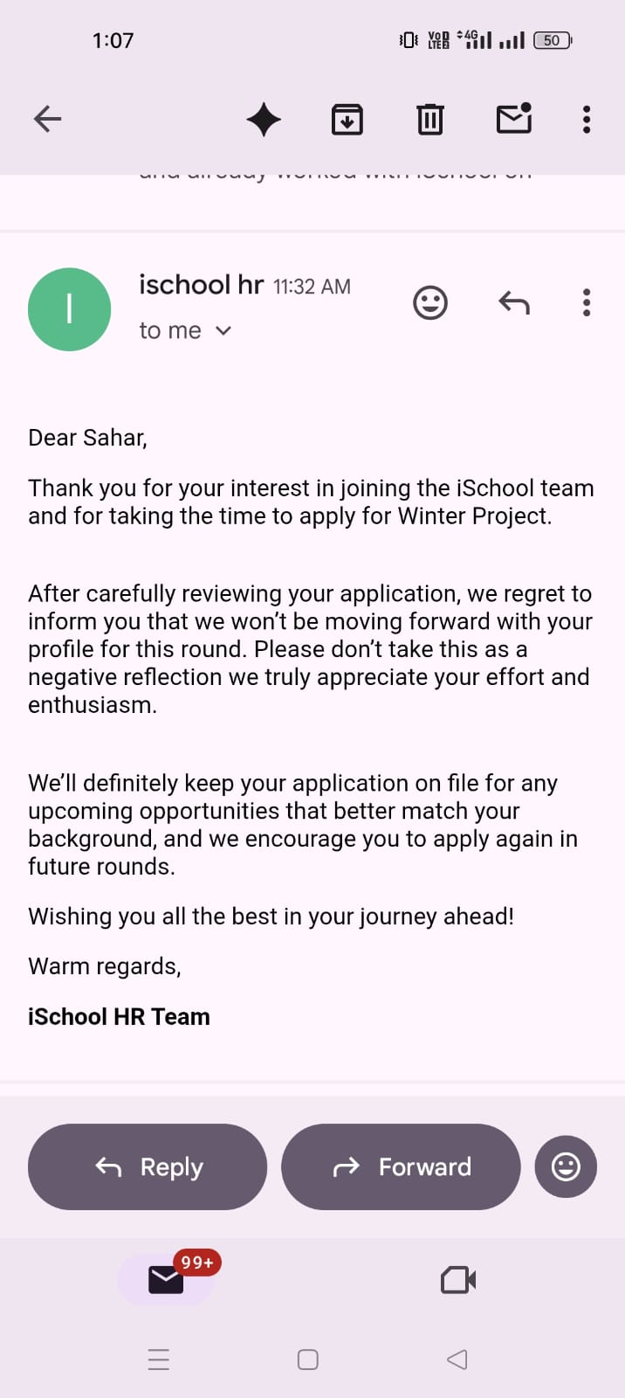Switch to the Meet video tab

tap(458, 1280)
